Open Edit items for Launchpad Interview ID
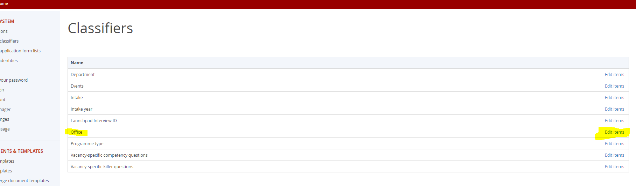Image resolution: width=636 pixels, height=186 pixels. 614,121
